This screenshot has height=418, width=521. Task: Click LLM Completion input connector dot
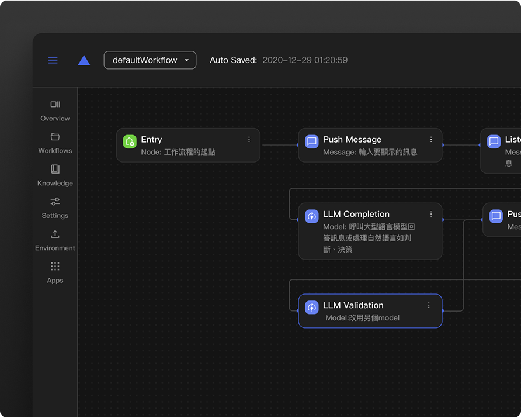tap(297, 220)
